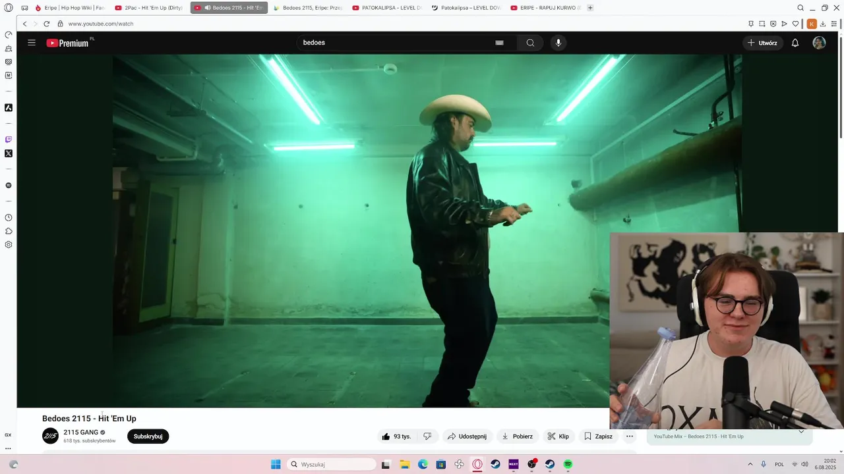Switch to 2Pac - Hit 'Em Up tab

148,8
